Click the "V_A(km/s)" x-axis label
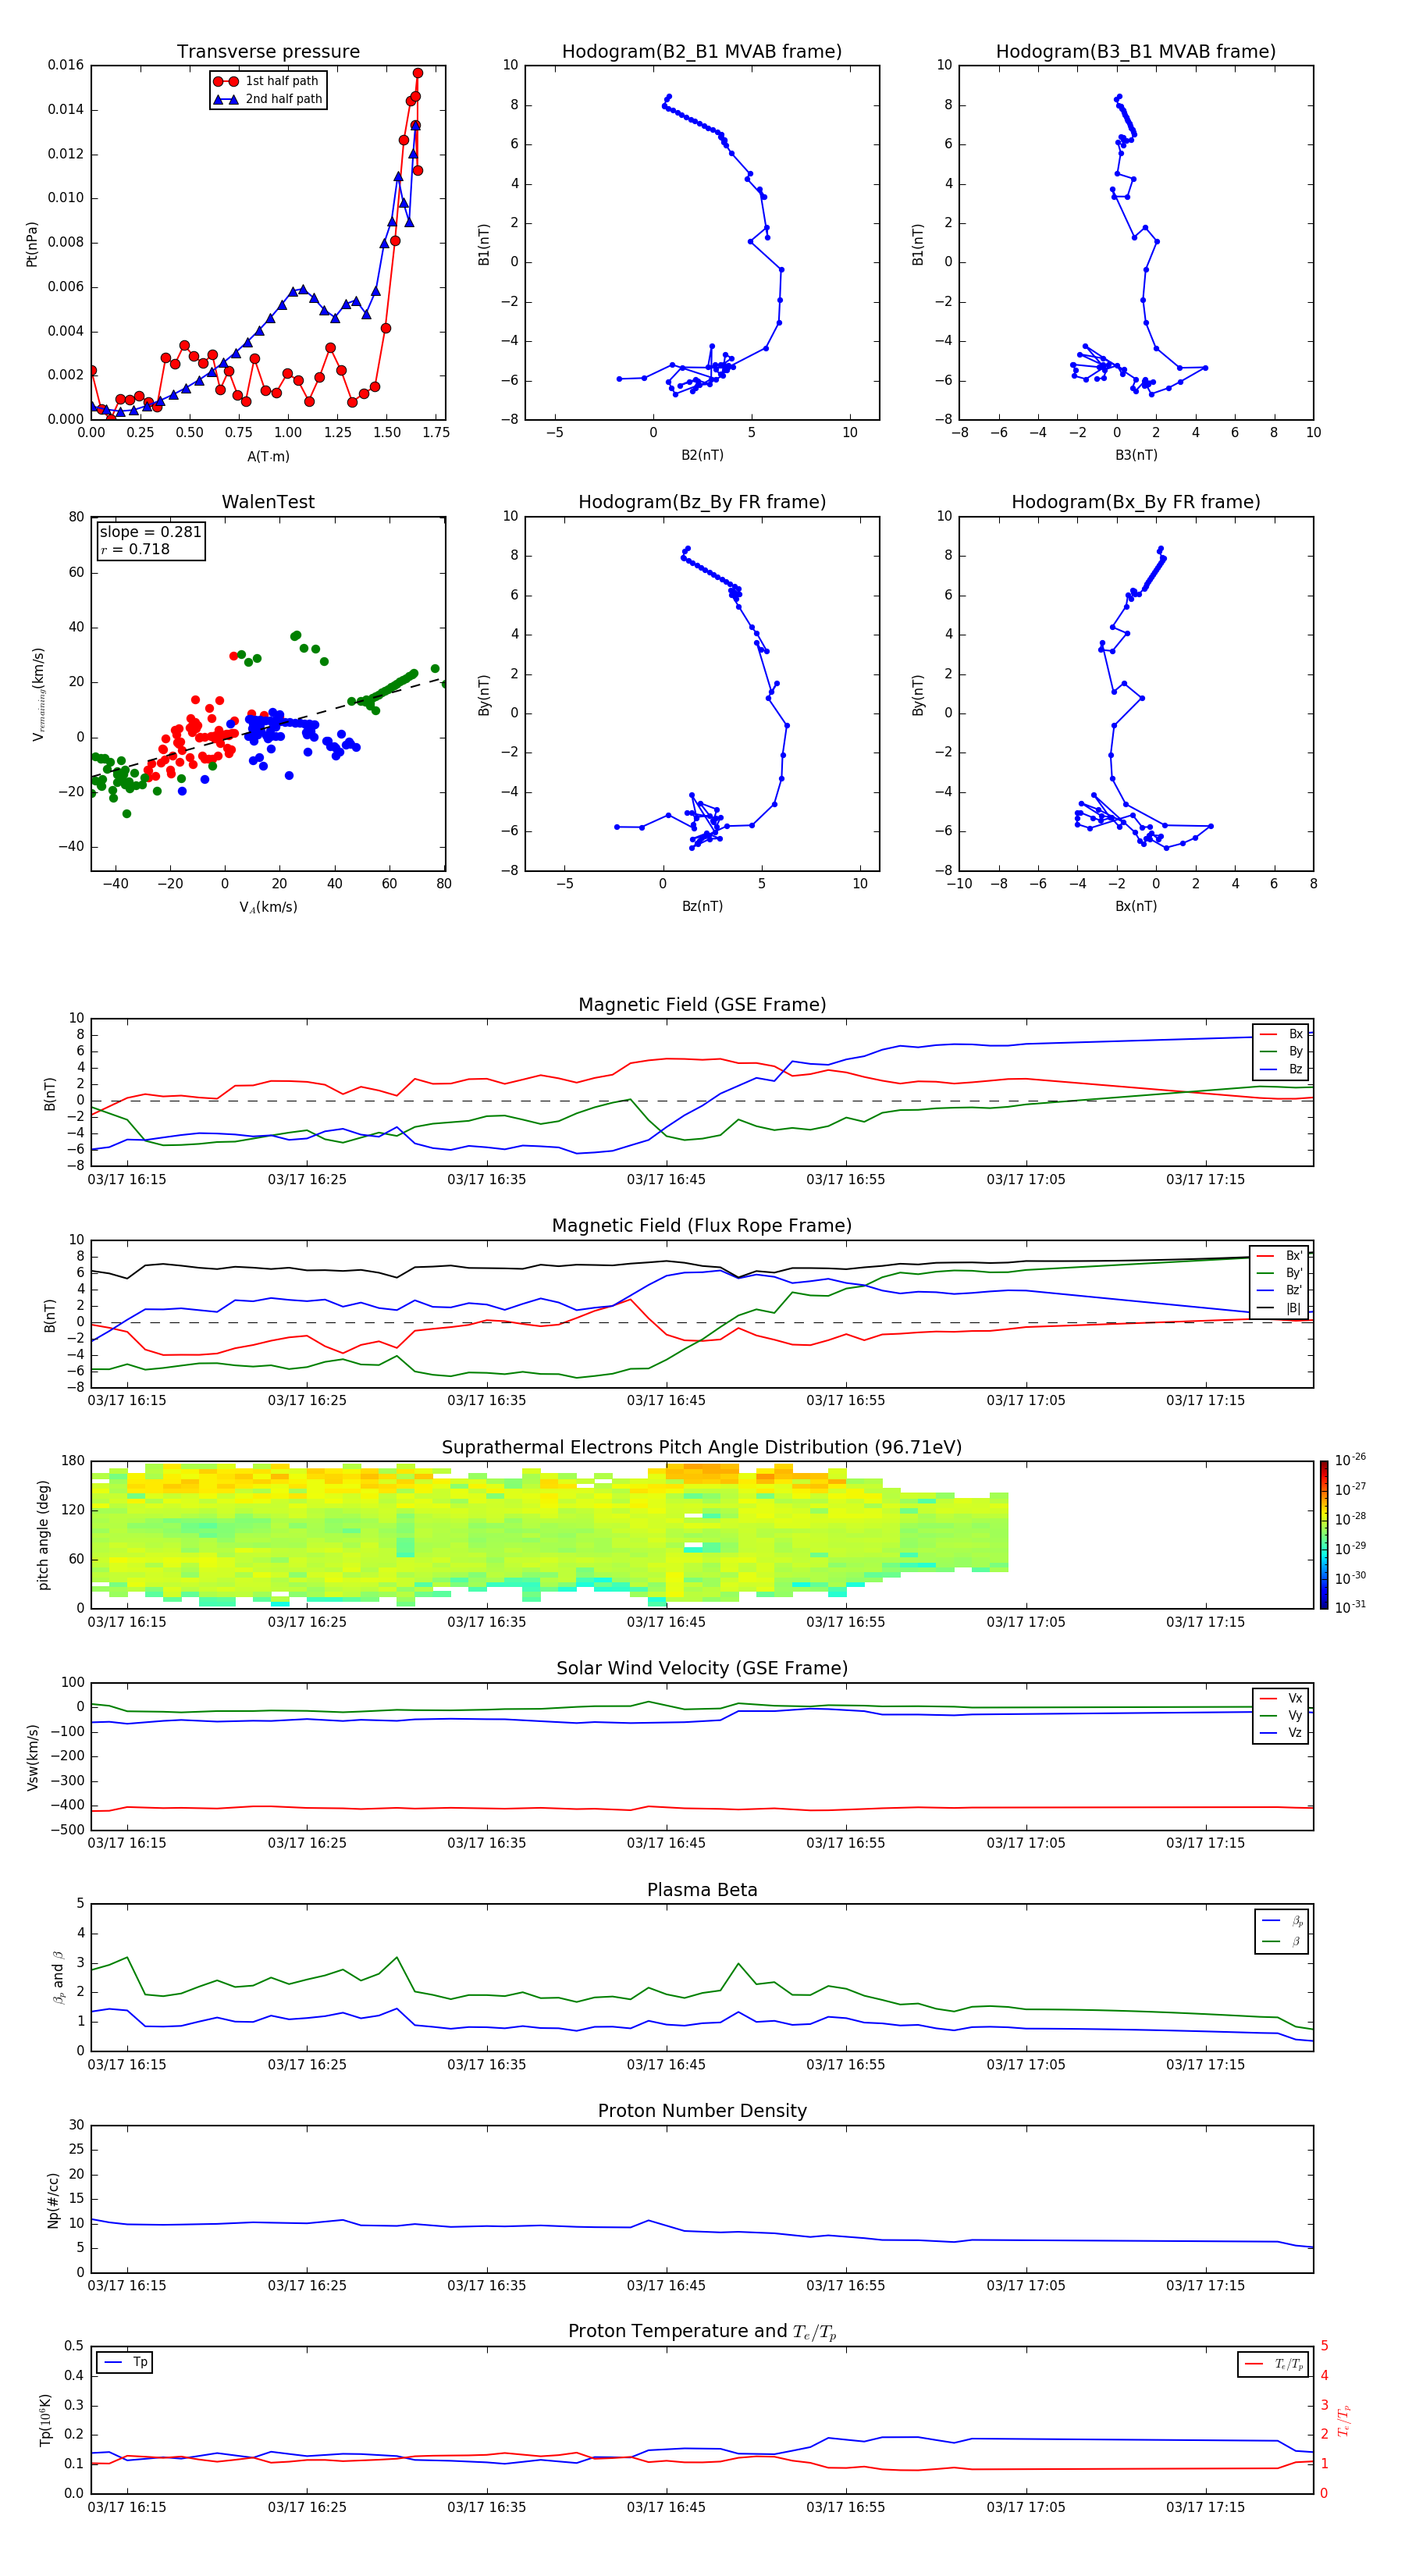The height and width of the screenshot is (2576, 1405). [x=268, y=907]
